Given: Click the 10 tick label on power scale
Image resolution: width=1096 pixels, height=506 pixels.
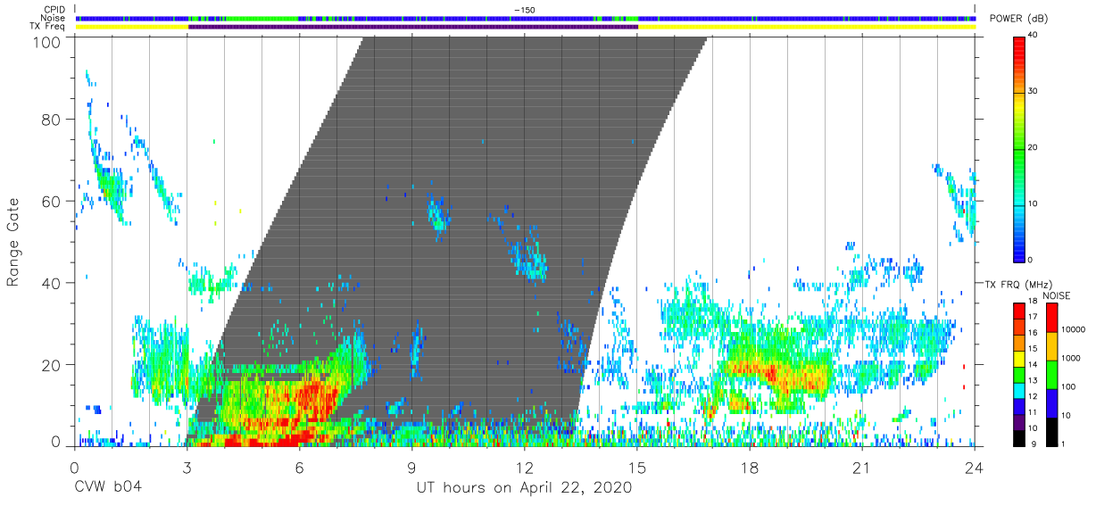Looking at the screenshot, I should tap(1034, 203).
